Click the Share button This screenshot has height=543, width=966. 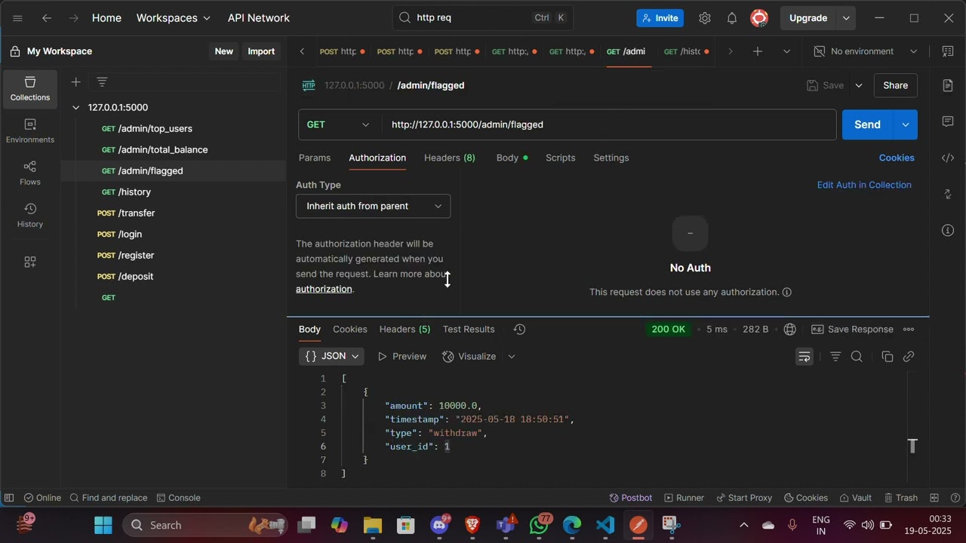(895, 86)
